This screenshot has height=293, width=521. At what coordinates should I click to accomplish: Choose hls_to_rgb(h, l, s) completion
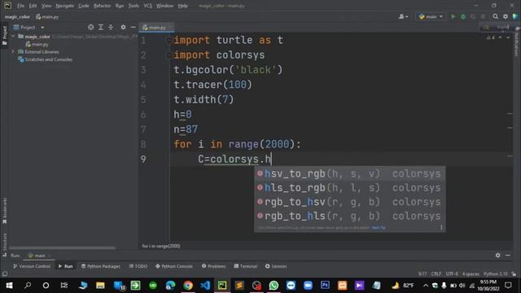point(349,188)
